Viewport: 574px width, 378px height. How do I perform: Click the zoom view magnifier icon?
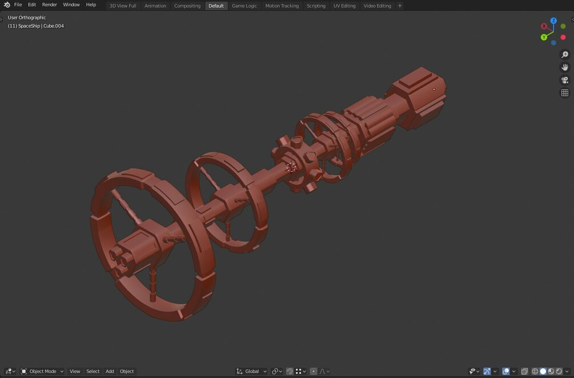click(565, 54)
